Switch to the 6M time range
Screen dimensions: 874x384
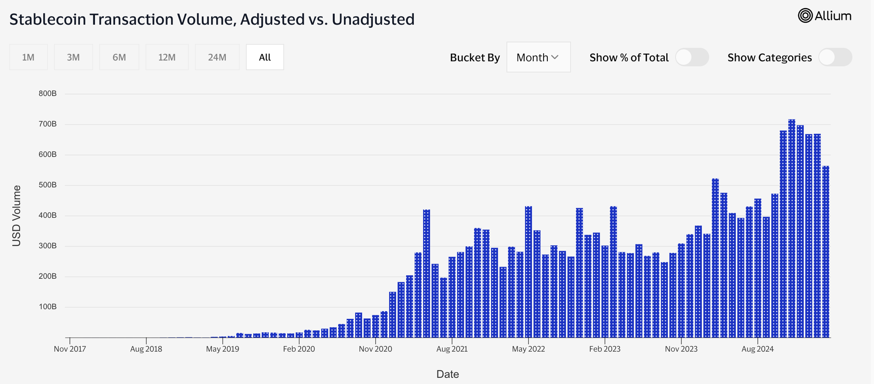click(119, 57)
